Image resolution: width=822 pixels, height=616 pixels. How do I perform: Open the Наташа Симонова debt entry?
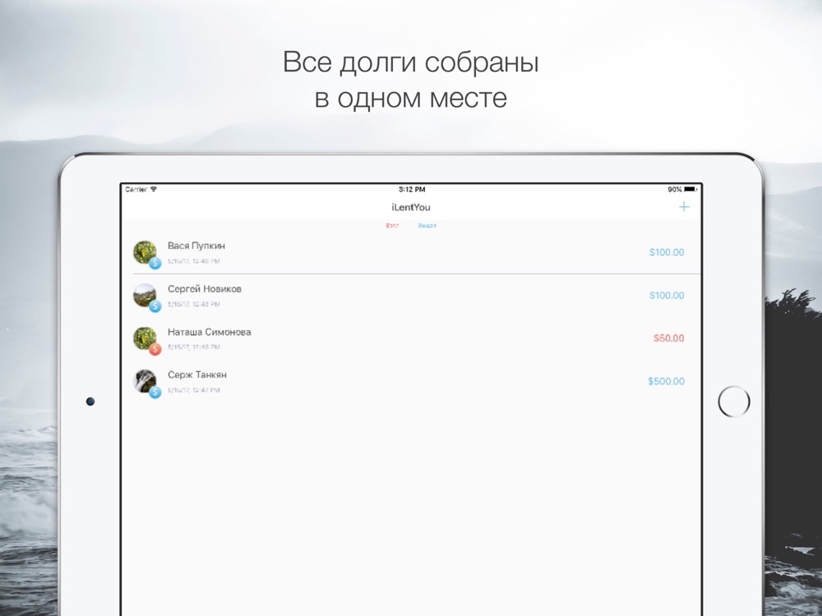tap(412, 338)
